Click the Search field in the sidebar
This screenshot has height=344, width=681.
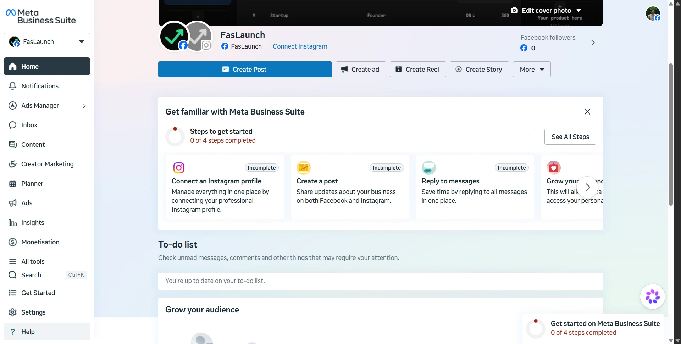pos(47,275)
